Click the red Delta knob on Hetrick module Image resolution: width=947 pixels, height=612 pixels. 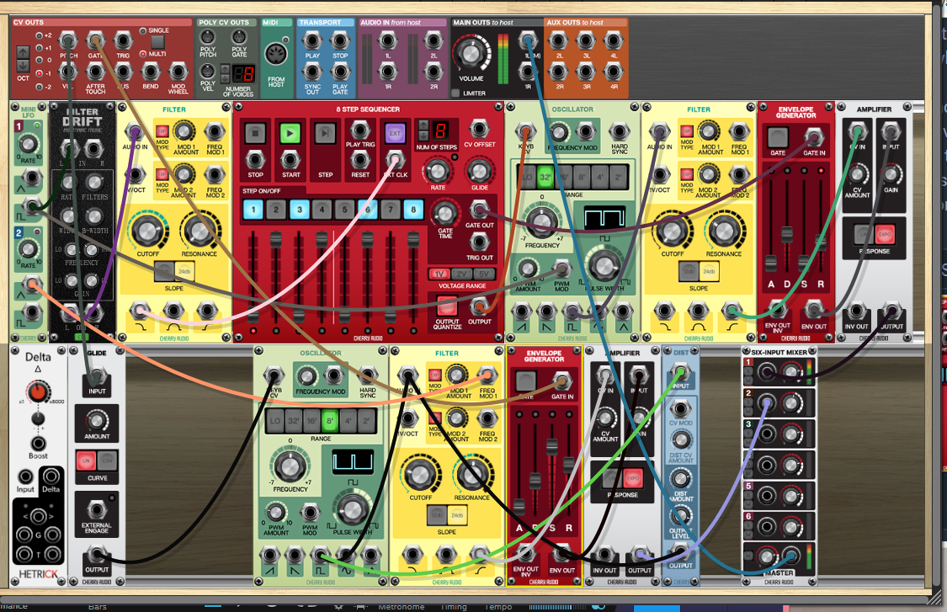(x=38, y=392)
